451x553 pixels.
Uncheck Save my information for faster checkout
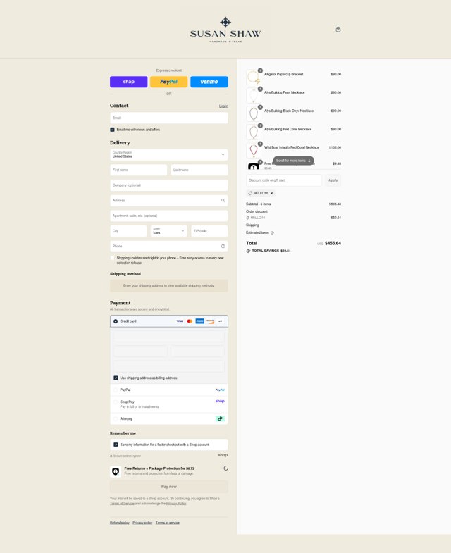[x=116, y=445]
